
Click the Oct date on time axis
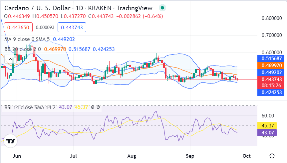[x=247, y=156]
